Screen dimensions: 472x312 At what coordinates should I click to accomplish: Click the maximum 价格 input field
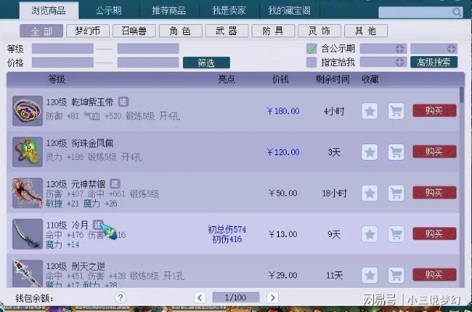click(148, 62)
